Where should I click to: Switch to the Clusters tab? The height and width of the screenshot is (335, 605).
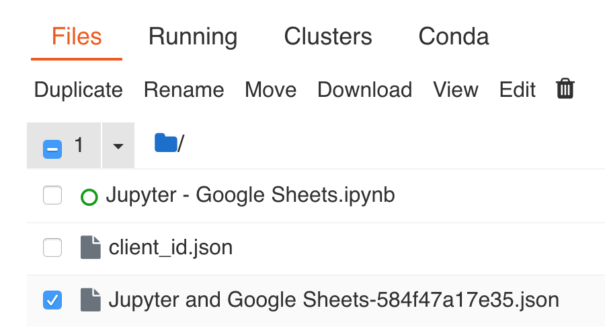click(x=328, y=37)
